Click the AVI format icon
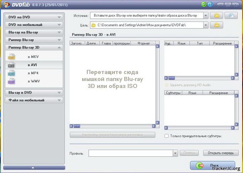Image resolution: width=243 pixels, height=173 pixels. click(11, 65)
